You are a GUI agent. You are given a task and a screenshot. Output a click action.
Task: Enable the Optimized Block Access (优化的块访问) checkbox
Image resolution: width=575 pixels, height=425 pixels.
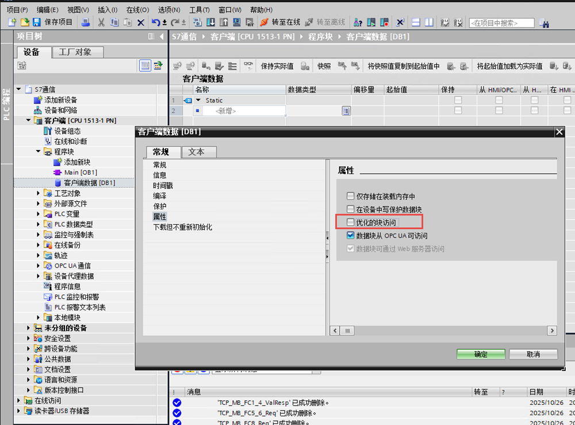(x=351, y=223)
